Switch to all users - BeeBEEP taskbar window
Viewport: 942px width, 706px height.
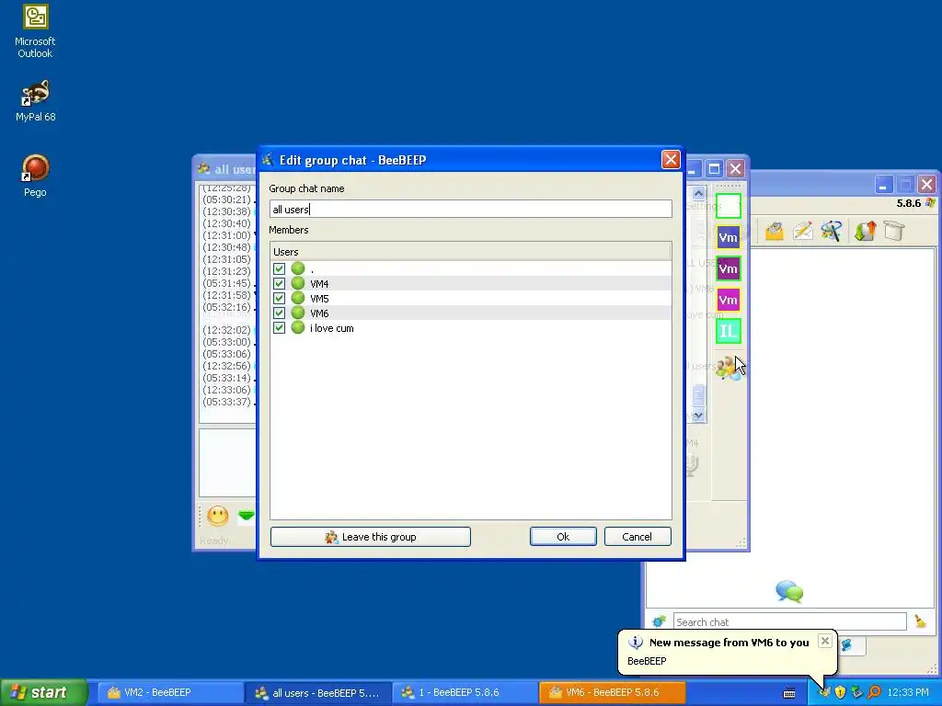(317, 692)
